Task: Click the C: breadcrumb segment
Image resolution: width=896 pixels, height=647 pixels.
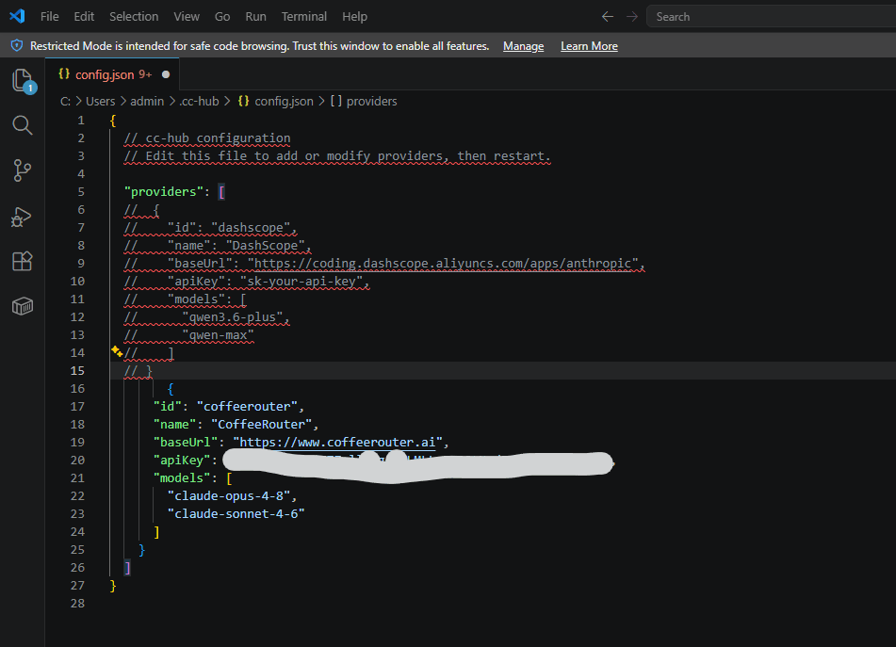Action: pos(65,101)
